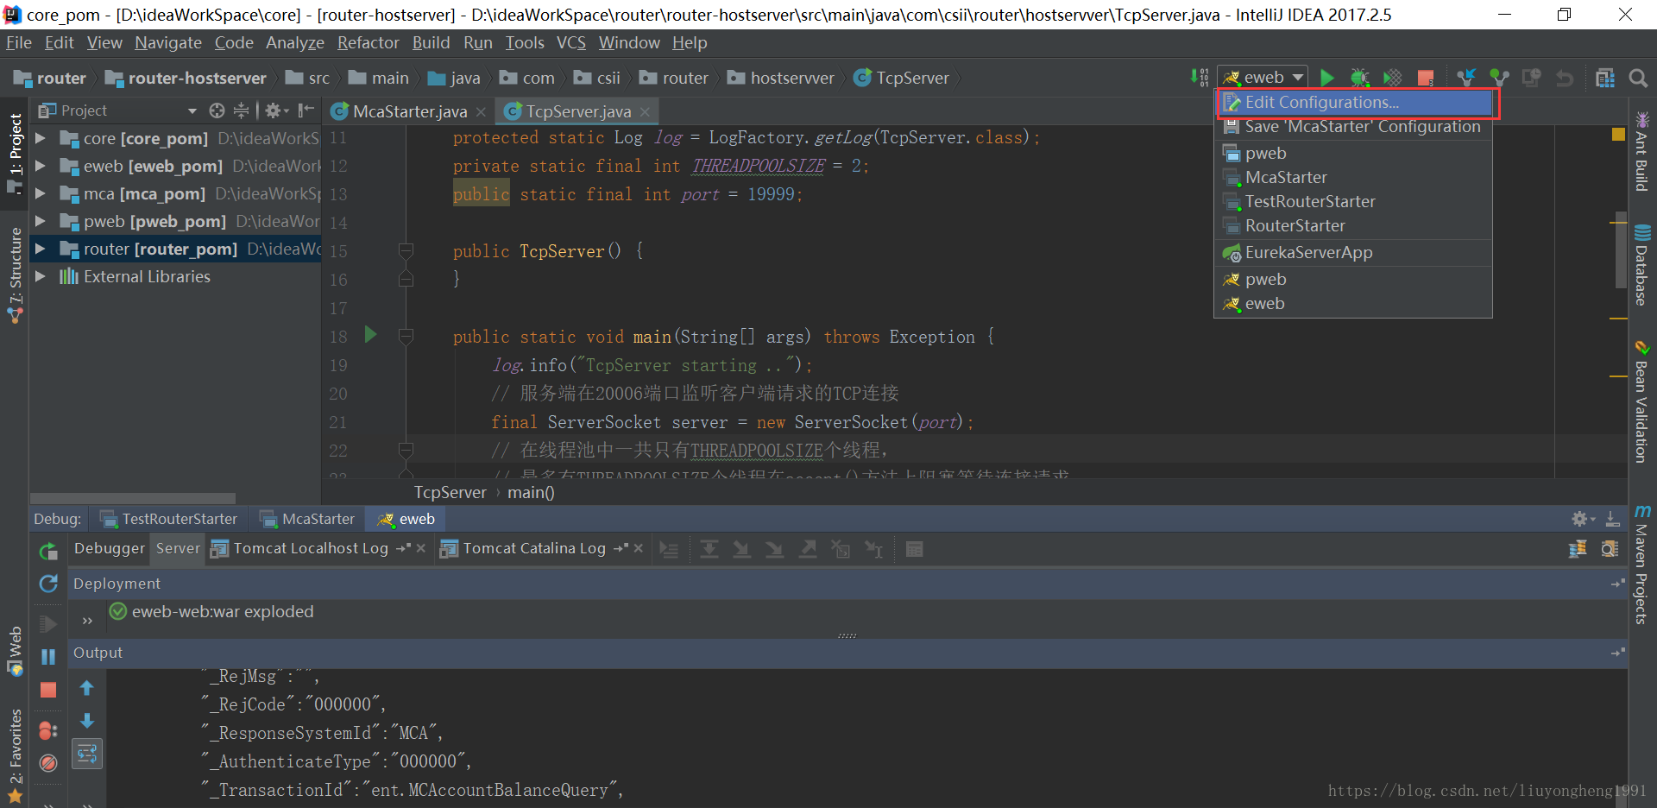Open Favorites tool window button

pyautogui.click(x=15, y=755)
